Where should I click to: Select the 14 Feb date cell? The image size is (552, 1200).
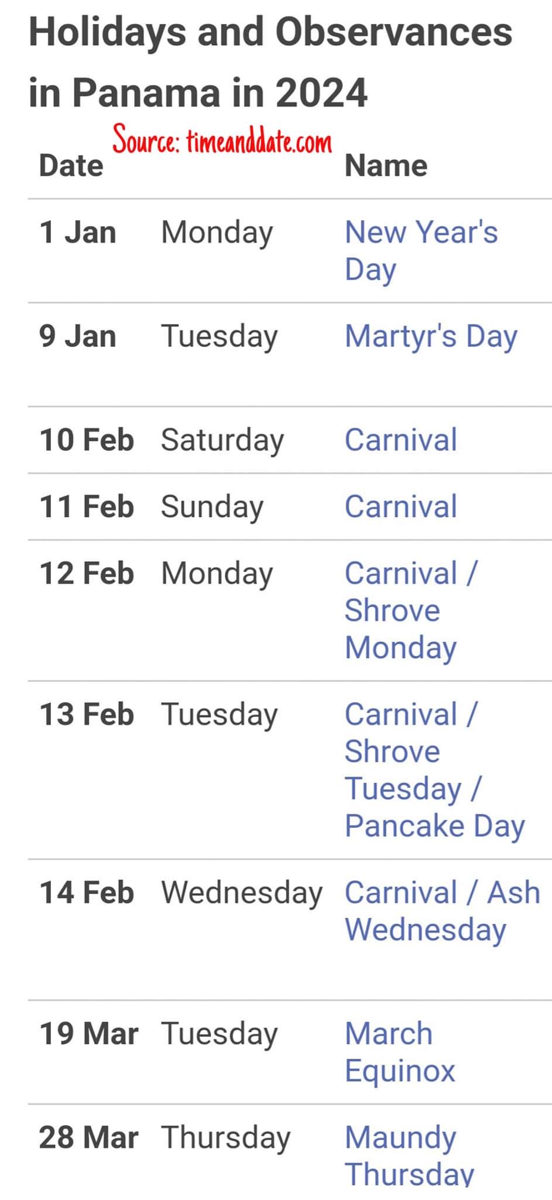[x=87, y=892]
